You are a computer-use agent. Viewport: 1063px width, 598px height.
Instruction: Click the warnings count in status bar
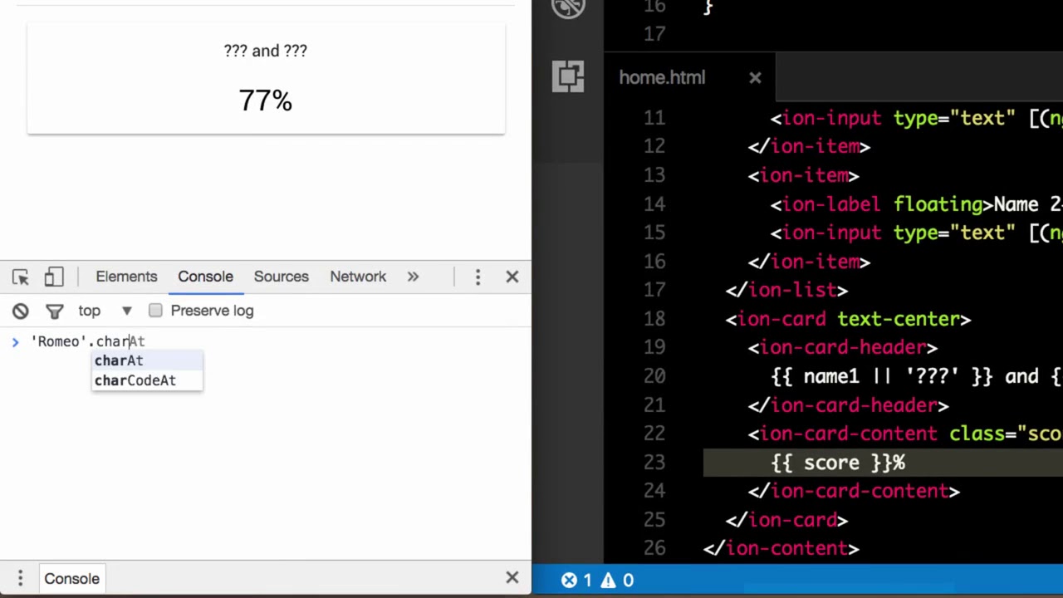(617, 581)
